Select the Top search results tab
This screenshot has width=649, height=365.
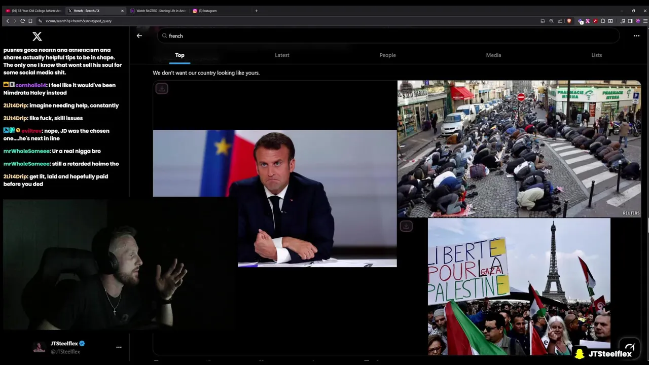pos(179,55)
